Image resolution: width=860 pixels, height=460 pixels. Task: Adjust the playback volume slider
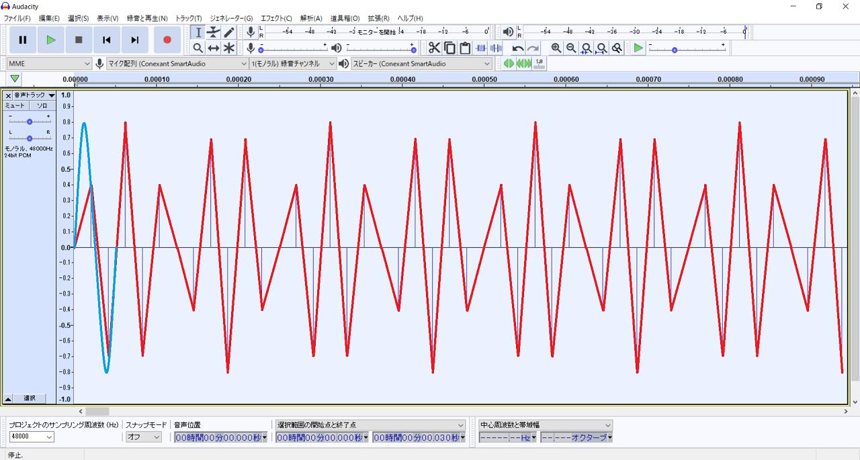[x=380, y=48]
